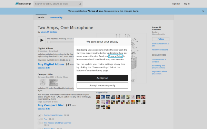Click the fifth supporter avatar in top row

(118, 97)
